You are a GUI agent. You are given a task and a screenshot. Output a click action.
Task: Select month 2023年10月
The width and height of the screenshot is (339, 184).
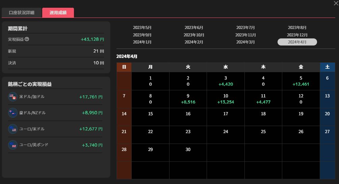click(194, 35)
